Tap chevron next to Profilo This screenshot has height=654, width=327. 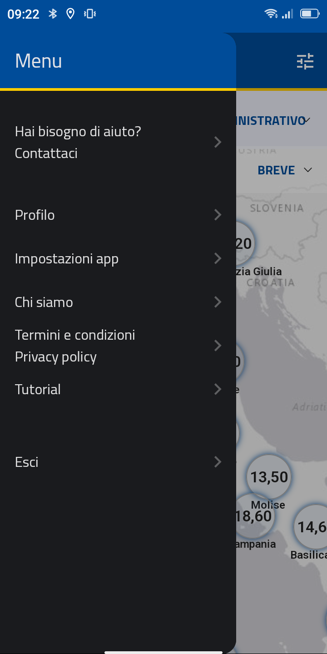[218, 215]
